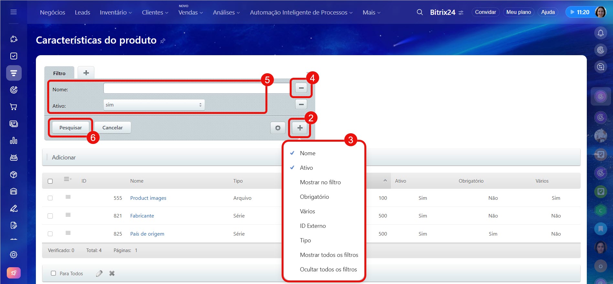
Task: Select the Product images row checkbox
Action: click(50, 198)
